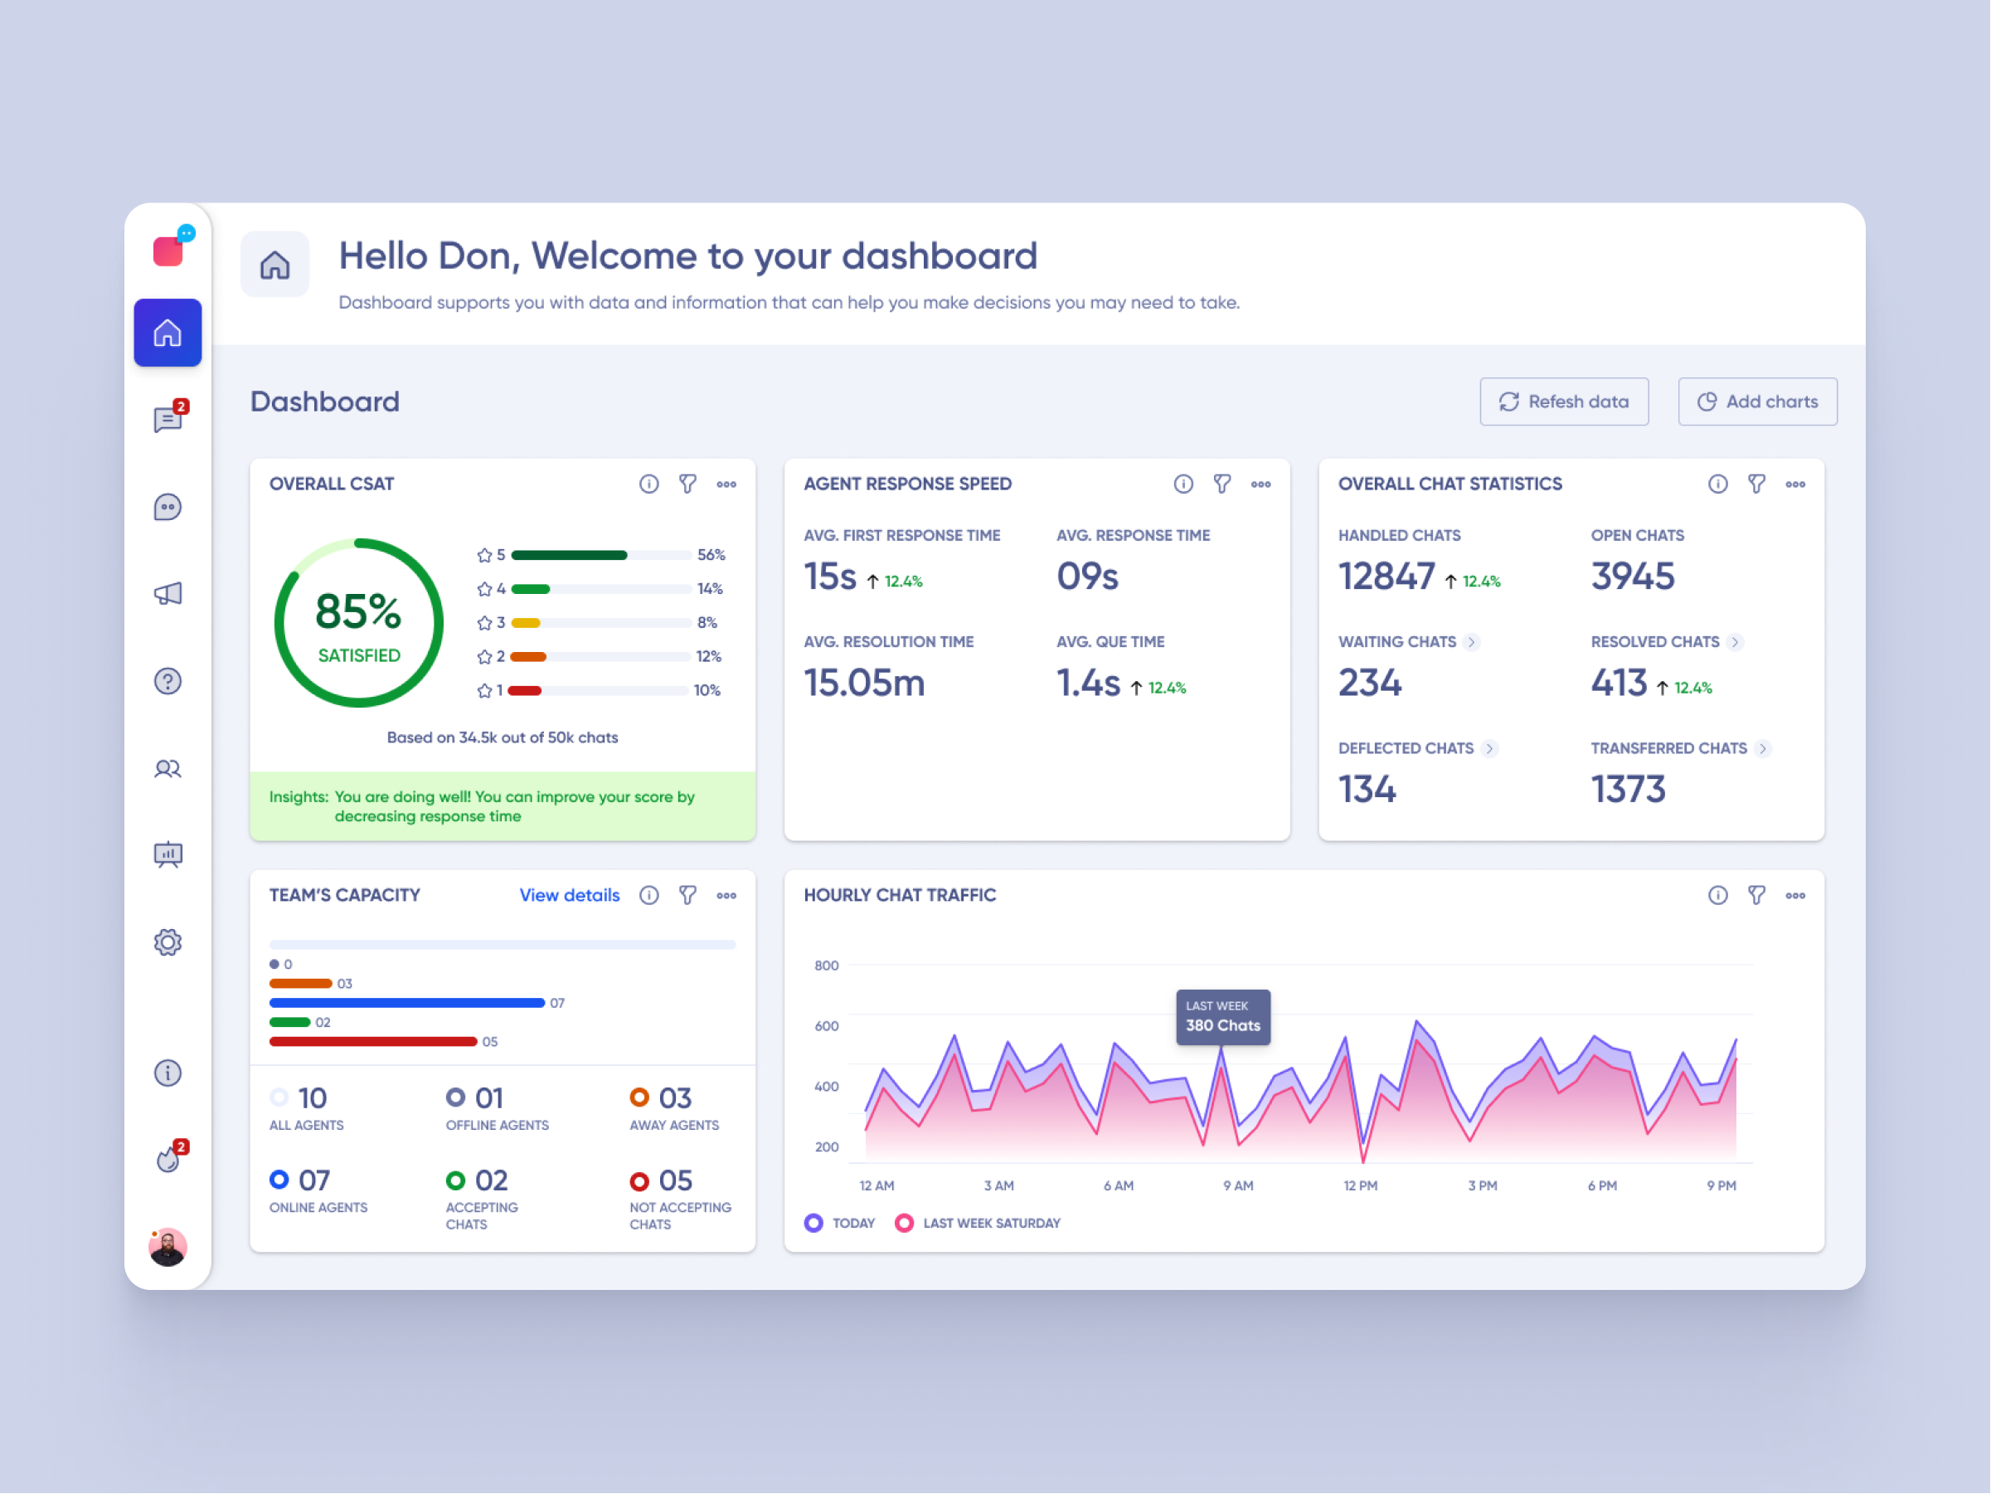Open the Home dashboard sidebar icon

click(x=168, y=333)
